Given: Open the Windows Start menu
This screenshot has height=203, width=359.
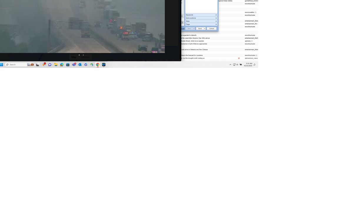Looking at the screenshot, I should (2, 65).
